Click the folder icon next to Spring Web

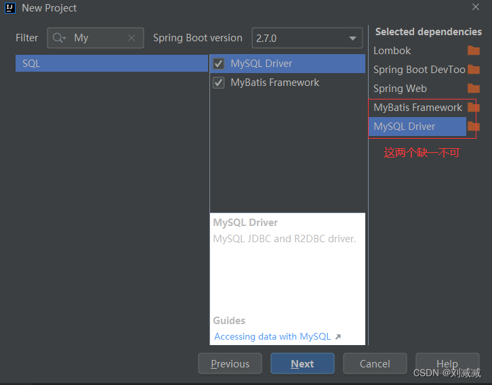coord(474,89)
